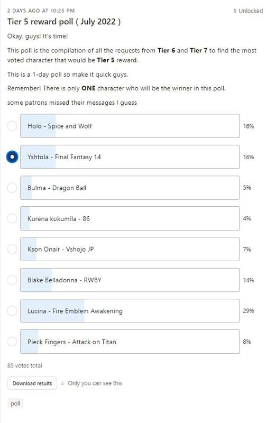Viewport: 266px width, 423px height.
Task: Click the Bulma - Dragon Ball option bar
Action: 130,188
